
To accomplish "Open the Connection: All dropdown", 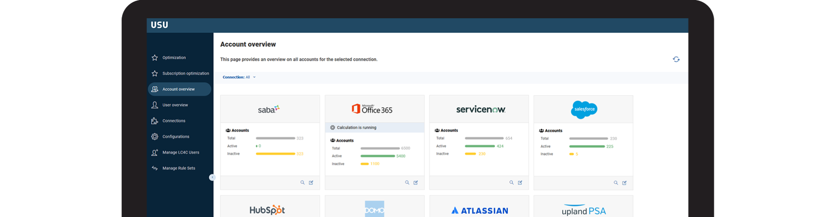I will point(239,77).
